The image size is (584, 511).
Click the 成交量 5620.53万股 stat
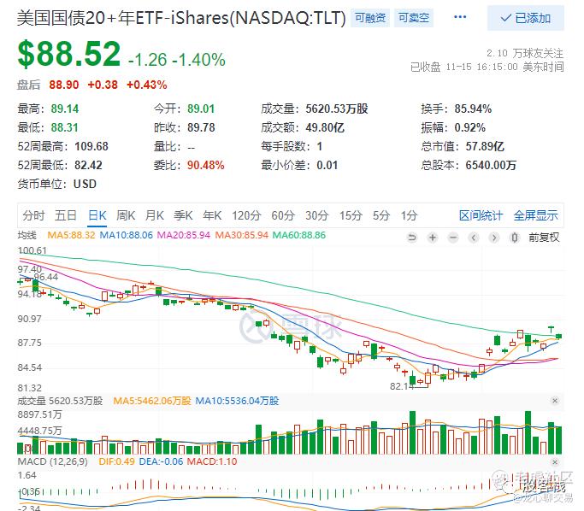pos(315,109)
